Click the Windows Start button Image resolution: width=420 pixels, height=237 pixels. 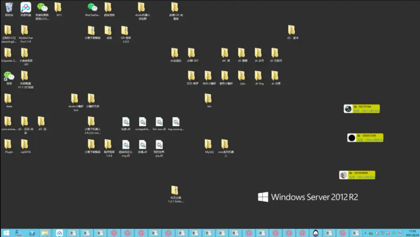(x=6, y=233)
